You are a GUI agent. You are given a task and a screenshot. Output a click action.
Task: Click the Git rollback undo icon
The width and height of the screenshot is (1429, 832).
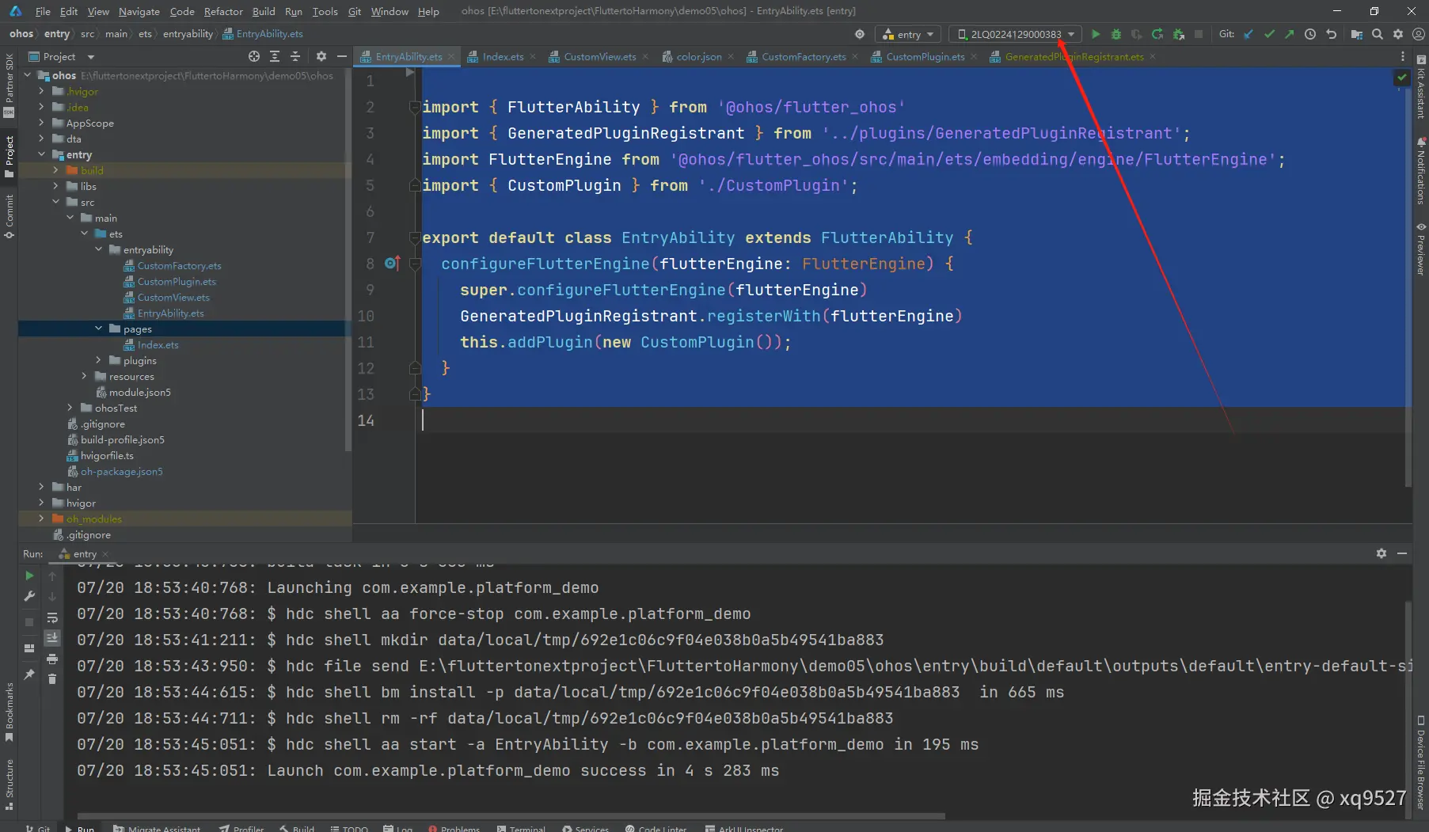point(1331,34)
